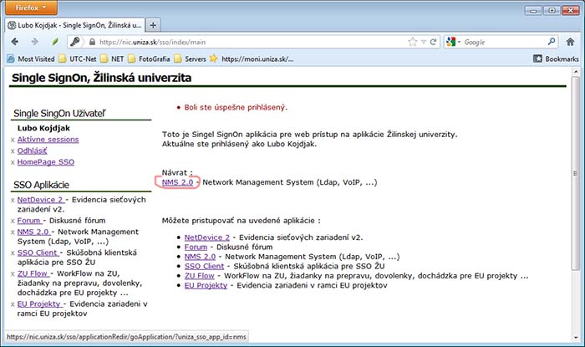The height and width of the screenshot is (347, 585).
Task: Click the Odhlásiť logout link
Action: click(x=32, y=151)
